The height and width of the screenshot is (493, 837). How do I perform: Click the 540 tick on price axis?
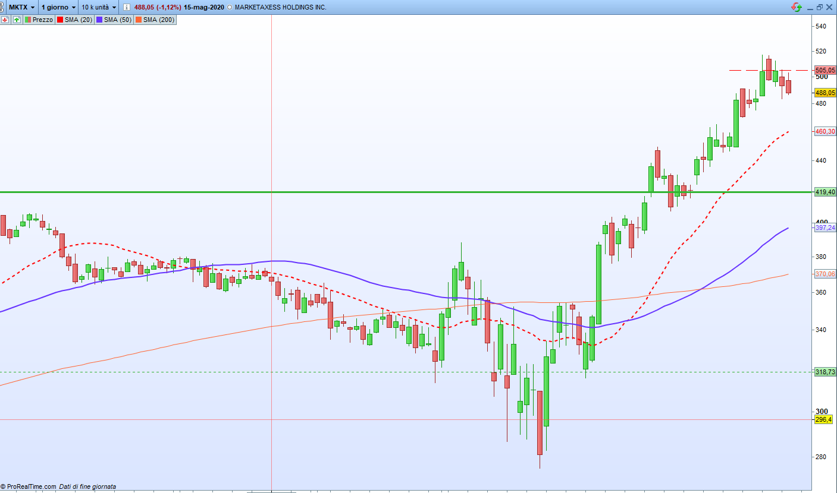click(822, 27)
